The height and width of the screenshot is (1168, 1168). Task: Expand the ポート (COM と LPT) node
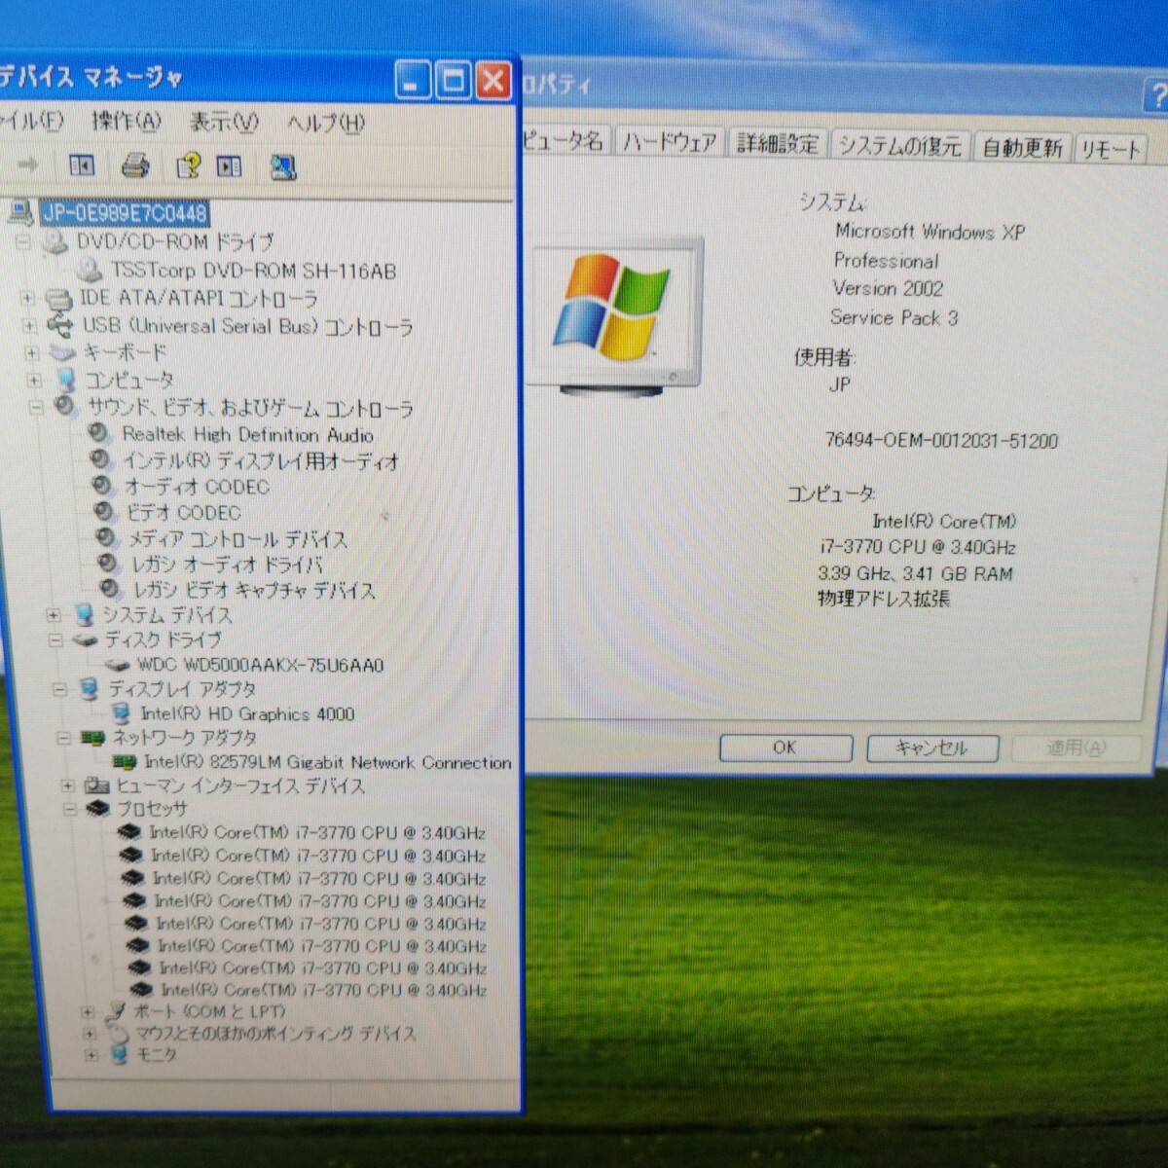pyautogui.click(x=88, y=1012)
